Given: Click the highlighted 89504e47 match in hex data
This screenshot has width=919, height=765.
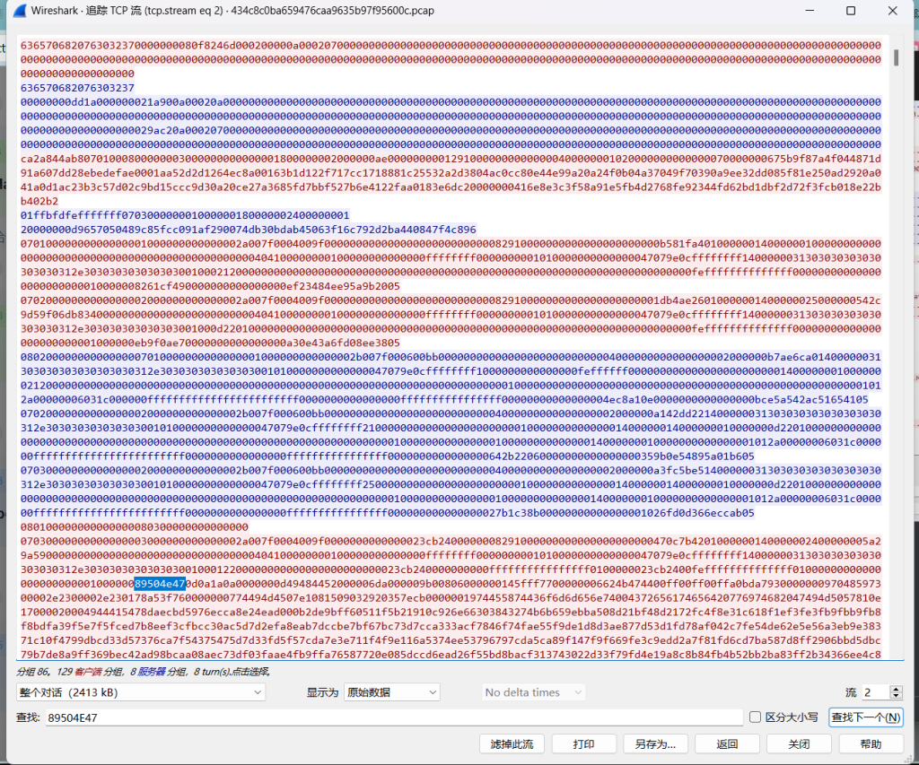Looking at the screenshot, I should coord(160,584).
